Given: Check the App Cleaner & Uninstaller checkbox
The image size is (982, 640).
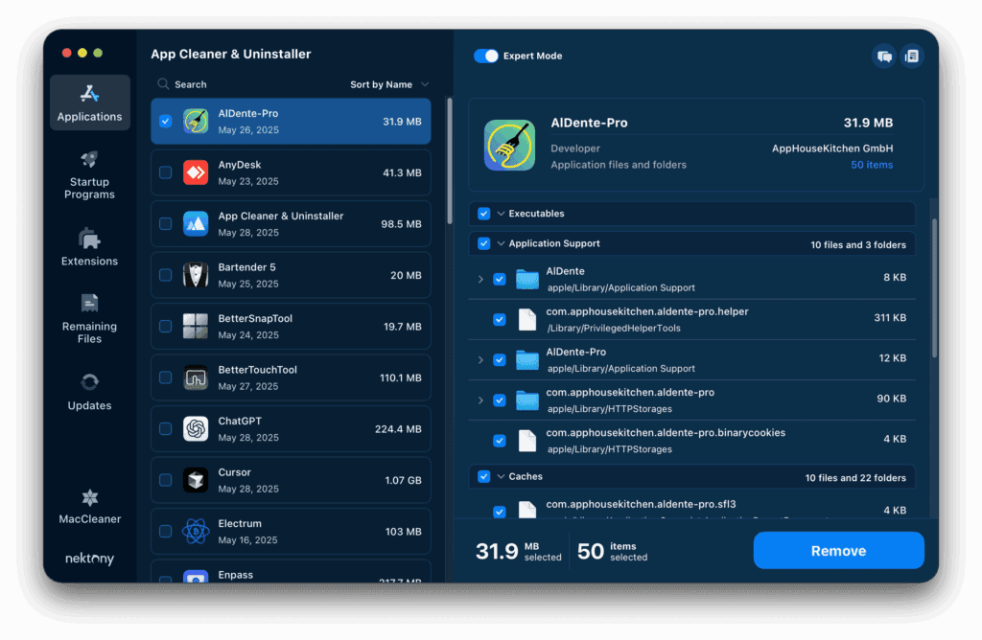Looking at the screenshot, I should [165, 224].
